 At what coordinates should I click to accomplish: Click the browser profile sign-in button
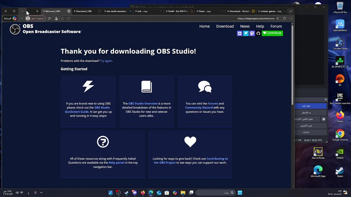point(35,19)
